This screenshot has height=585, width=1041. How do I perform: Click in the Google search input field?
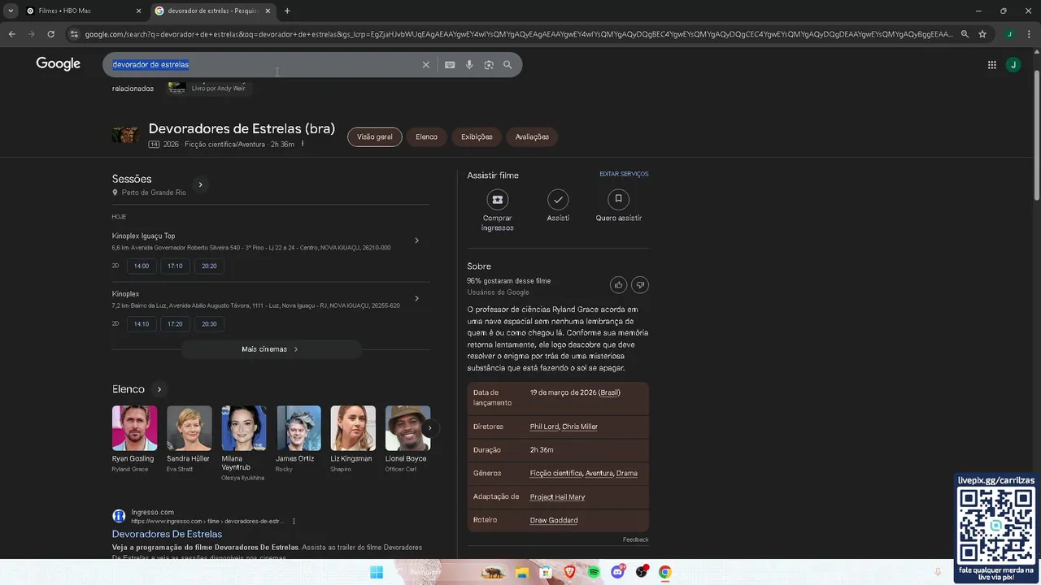pyautogui.click(x=264, y=65)
